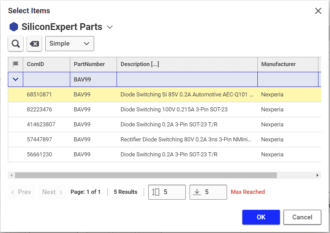Clear search criteria with eraser button

click(x=34, y=44)
